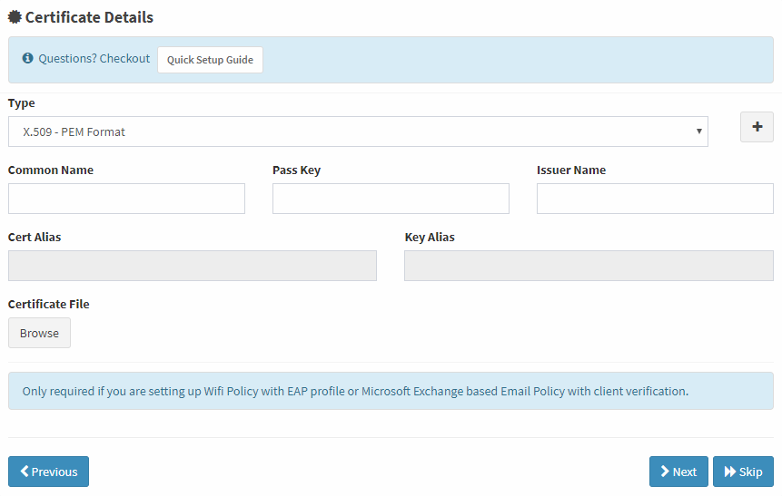Proceed with the Next button
782x496 pixels.
click(678, 472)
